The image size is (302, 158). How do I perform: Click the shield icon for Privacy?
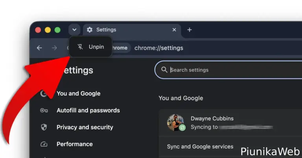point(44,127)
